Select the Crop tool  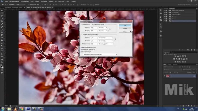[x=2, y=21]
